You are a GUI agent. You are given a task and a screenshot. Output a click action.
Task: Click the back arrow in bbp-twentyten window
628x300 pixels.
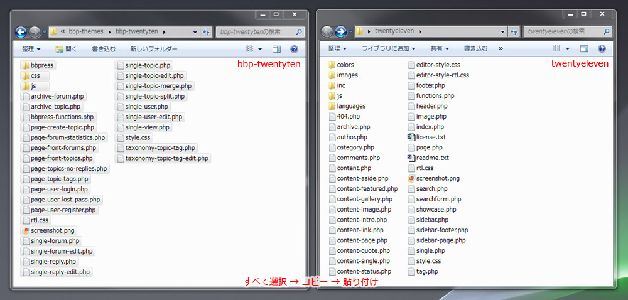tap(21, 31)
